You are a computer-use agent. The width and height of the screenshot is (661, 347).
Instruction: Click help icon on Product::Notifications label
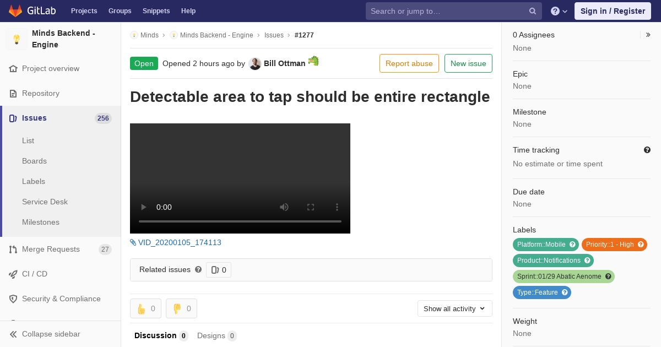click(587, 261)
